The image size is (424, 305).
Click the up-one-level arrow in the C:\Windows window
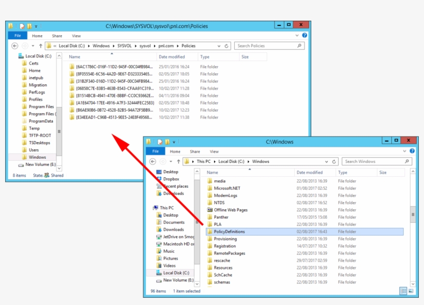(x=179, y=161)
